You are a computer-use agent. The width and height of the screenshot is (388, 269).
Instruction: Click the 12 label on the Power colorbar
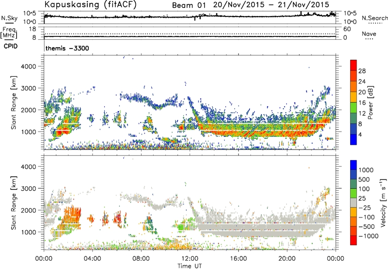pyautogui.click(x=362, y=114)
